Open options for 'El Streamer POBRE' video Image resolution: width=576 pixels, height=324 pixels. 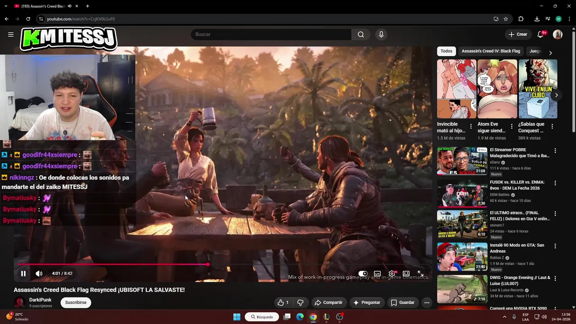(555, 151)
